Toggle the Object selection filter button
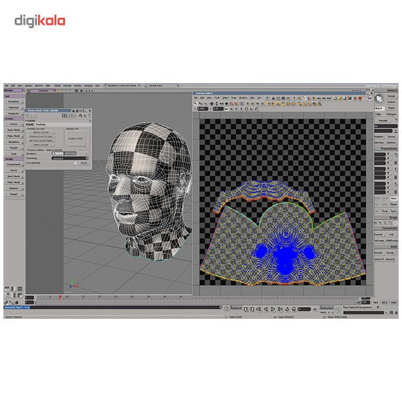402x402 pixels. point(379,108)
